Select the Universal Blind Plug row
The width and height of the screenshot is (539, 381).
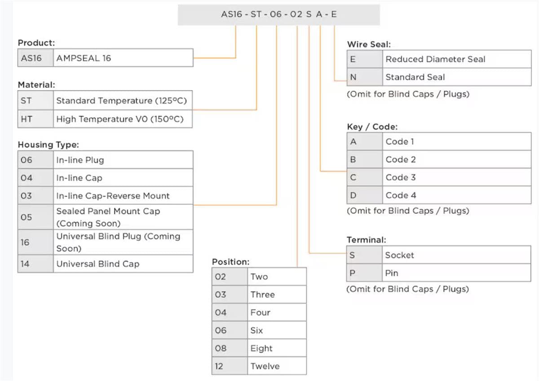click(105, 242)
